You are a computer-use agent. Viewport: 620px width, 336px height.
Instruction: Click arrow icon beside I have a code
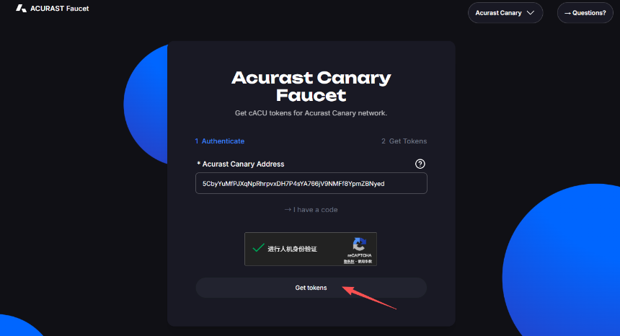point(288,210)
